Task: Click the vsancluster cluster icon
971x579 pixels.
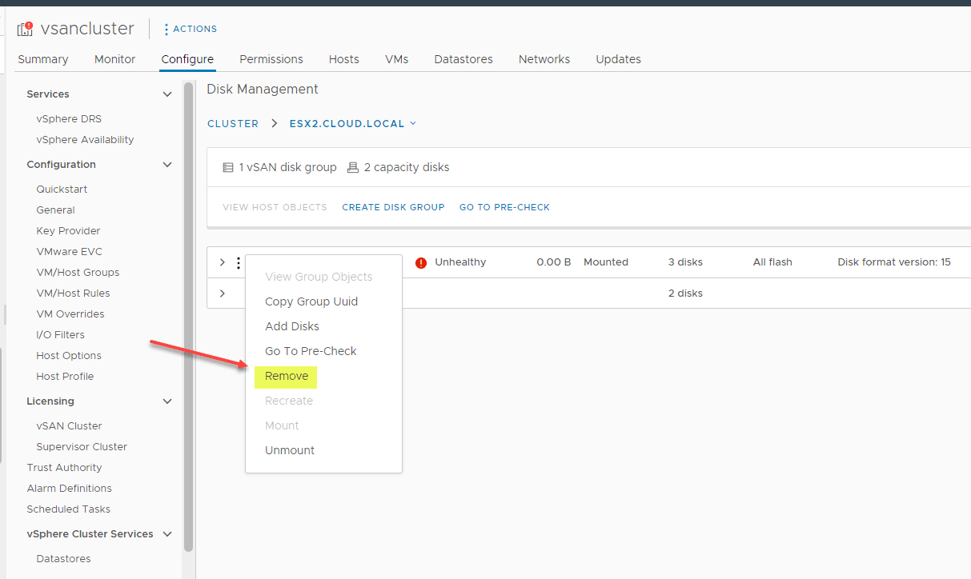Action: (25, 29)
